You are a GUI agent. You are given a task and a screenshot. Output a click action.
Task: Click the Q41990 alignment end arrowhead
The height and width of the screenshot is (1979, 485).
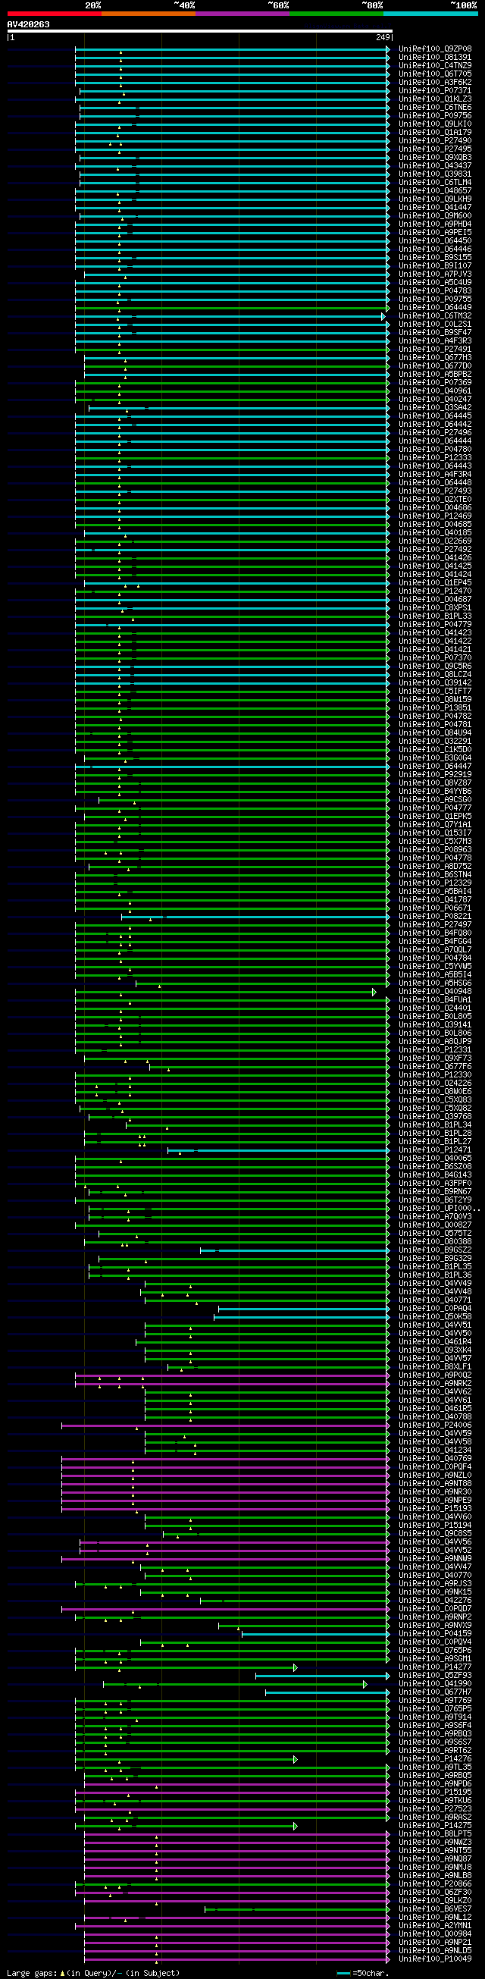pyautogui.click(x=365, y=1684)
